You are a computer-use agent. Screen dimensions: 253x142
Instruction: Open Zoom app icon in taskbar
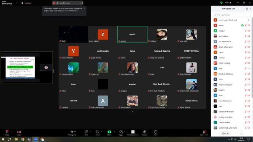tap(36, 139)
